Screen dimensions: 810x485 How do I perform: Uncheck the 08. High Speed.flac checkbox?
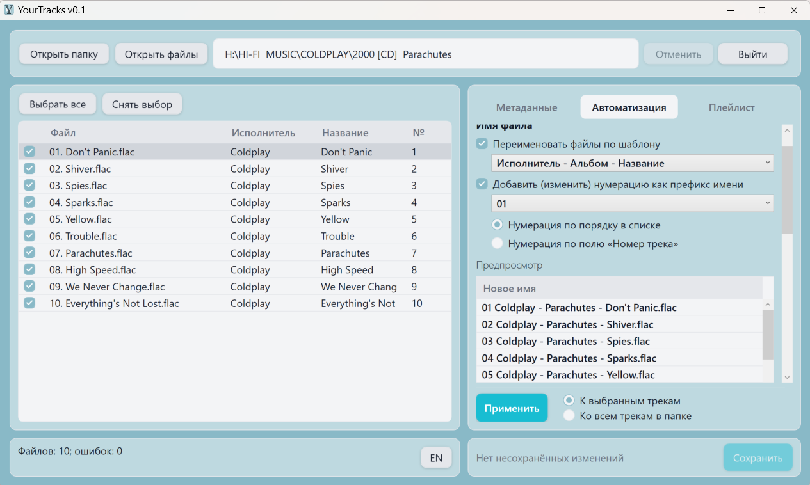tap(29, 269)
